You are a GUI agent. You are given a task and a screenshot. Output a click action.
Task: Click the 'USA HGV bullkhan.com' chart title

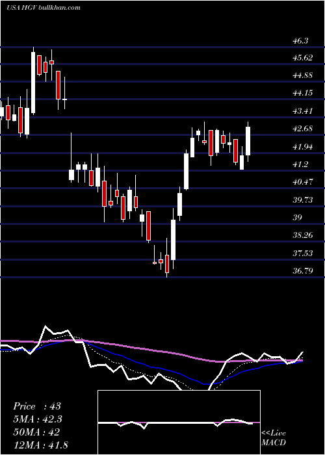pos(44,7)
